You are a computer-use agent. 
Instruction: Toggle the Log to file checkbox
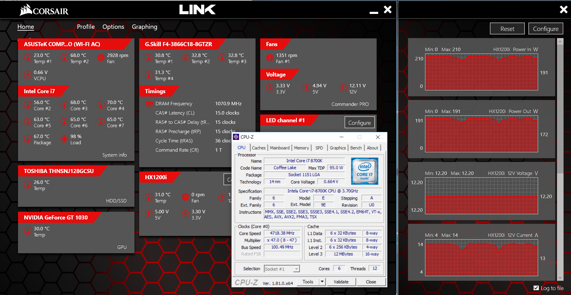point(536,288)
